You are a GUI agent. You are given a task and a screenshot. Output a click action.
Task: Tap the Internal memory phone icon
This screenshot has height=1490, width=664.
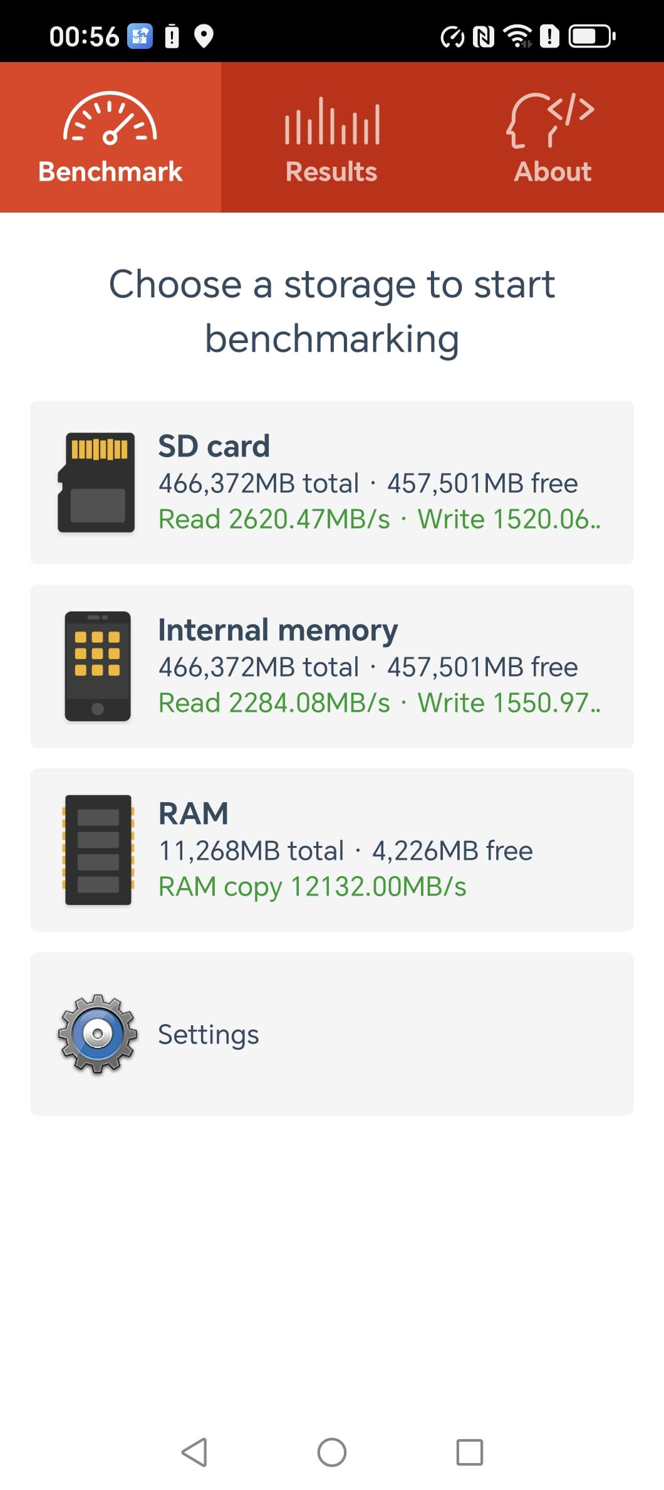(98, 666)
